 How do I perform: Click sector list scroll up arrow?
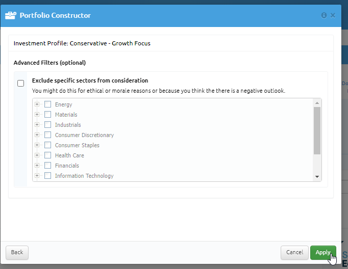coord(317,103)
